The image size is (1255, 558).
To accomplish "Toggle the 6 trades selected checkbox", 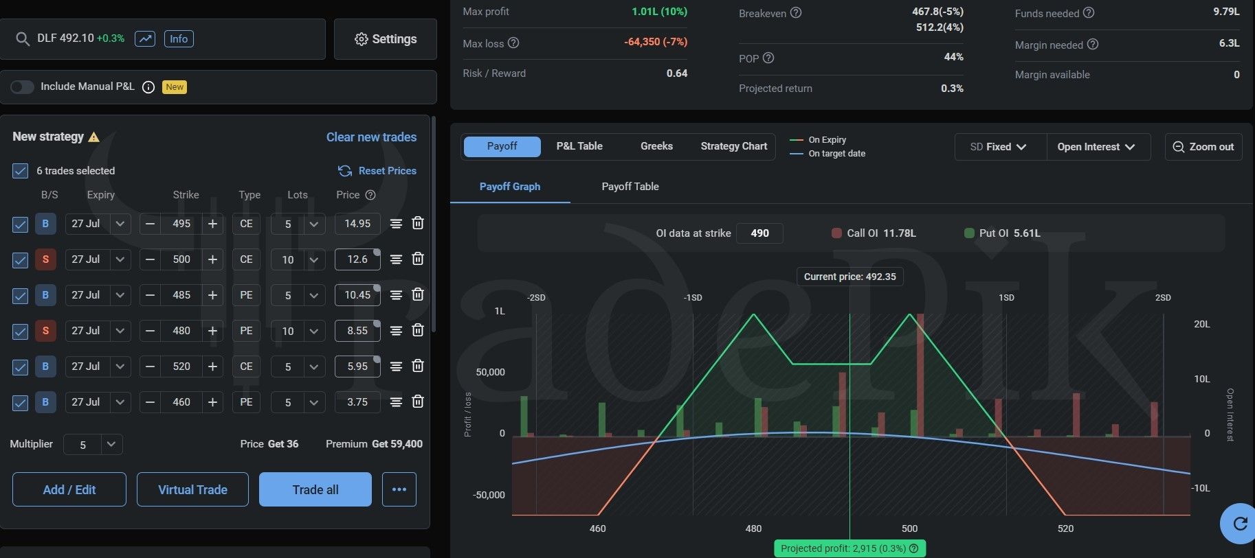I will 21,171.
